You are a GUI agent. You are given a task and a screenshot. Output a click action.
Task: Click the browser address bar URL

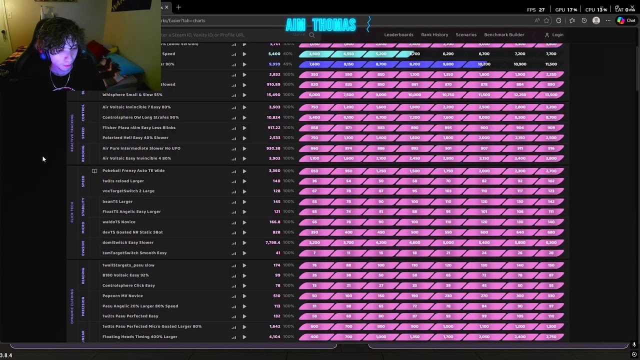(x=183, y=20)
